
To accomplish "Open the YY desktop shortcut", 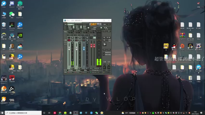I will [166, 47].
